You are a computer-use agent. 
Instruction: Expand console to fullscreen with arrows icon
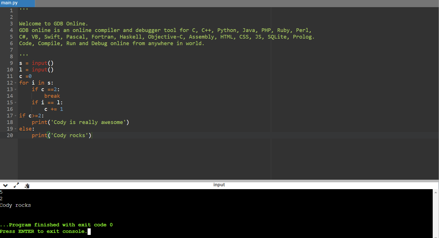pyautogui.click(x=16, y=185)
